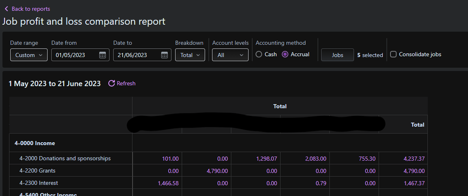
Task: Click the Back to reports arrow icon
Action: click(x=6, y=9)
